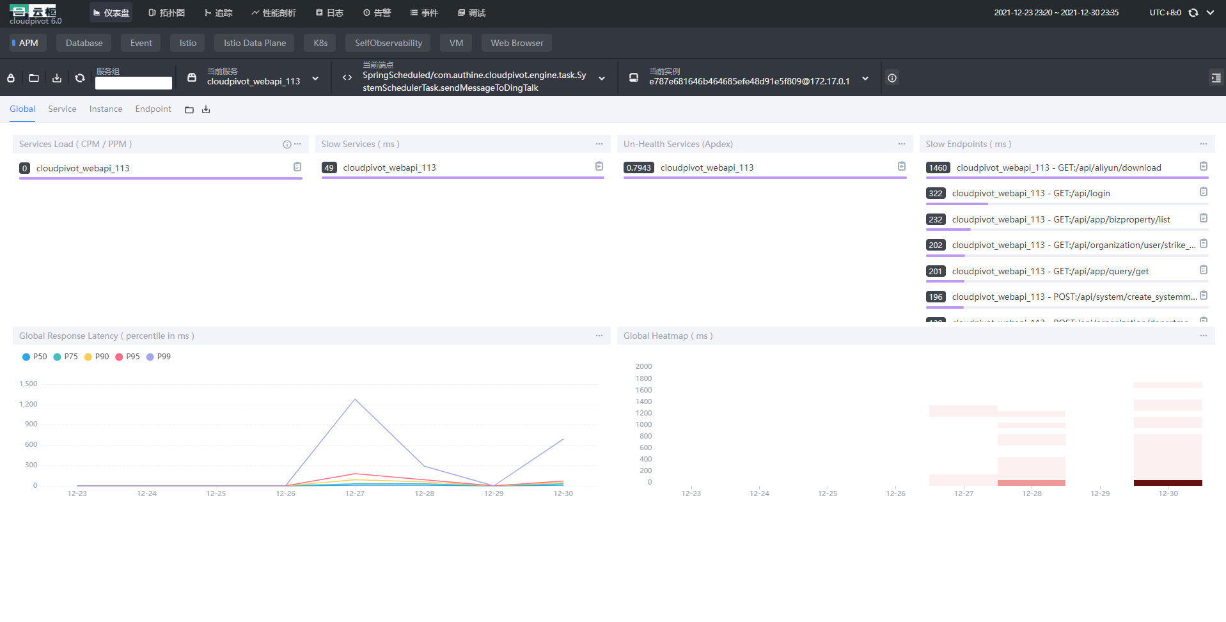The image size is (1226, 622).
Task: Click the lock icon in the toolbar
Action: tap(11, 78)
